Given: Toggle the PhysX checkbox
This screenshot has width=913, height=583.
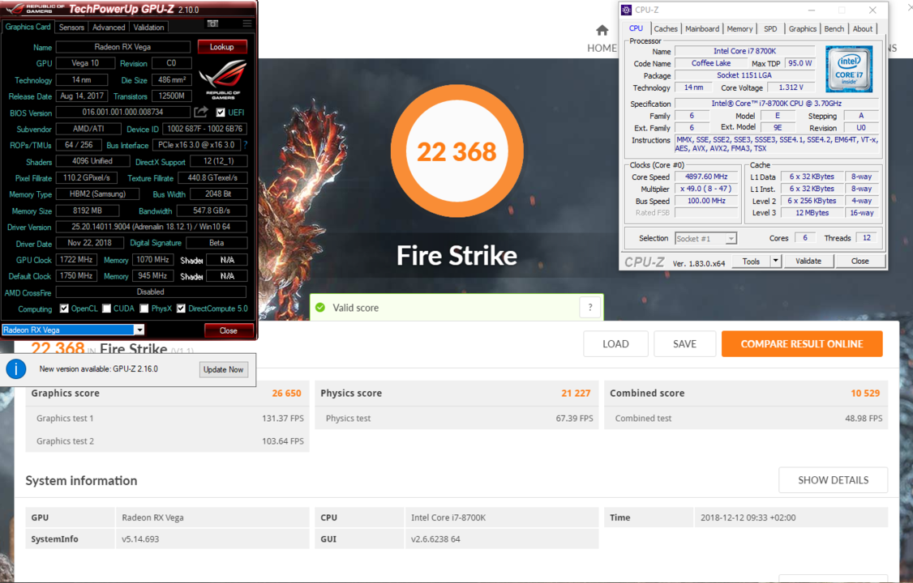Looking at the screenshot, I should point(144,309).
